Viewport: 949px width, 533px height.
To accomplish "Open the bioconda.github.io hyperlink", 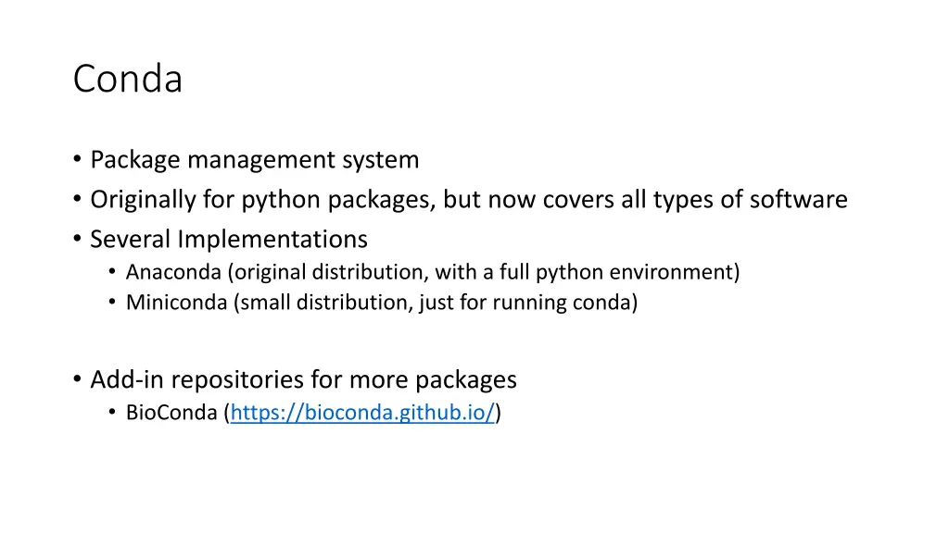I will point(362,413).
